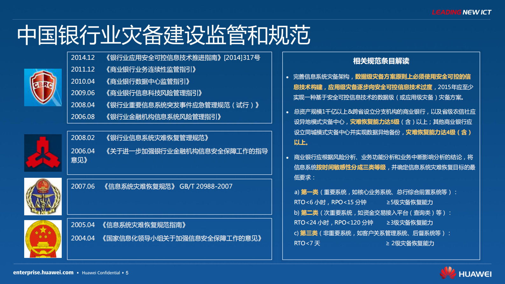The image size is (505, 284).
Task: Click the text ≥5级灾备恢复能力
Action: (410, 202)
